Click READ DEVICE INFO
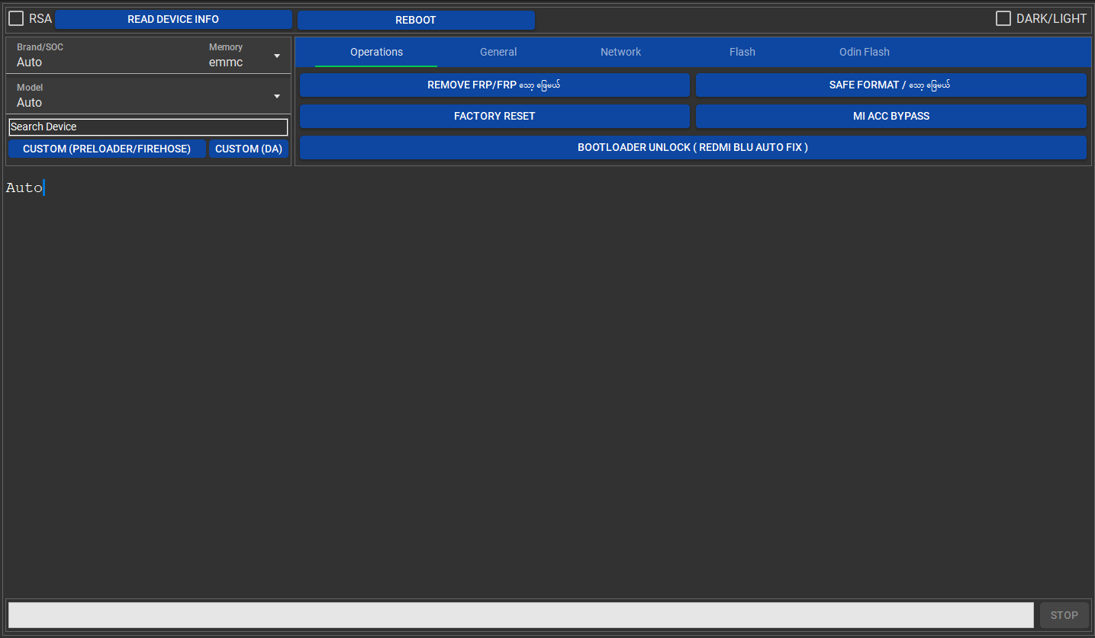1095x638 pixels. click(173, 19)
